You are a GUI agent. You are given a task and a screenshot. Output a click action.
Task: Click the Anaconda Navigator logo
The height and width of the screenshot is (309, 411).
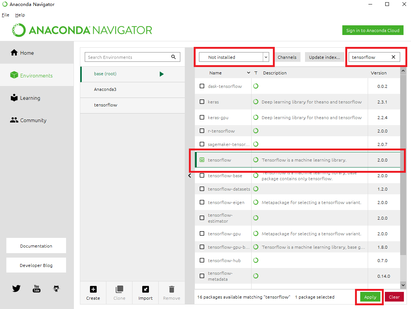tap(82, 30)
